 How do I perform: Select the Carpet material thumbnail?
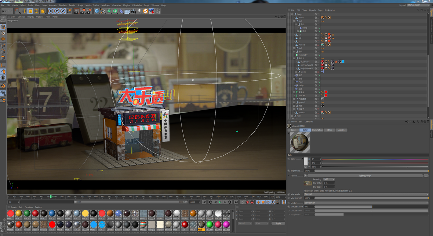[110, 214]
